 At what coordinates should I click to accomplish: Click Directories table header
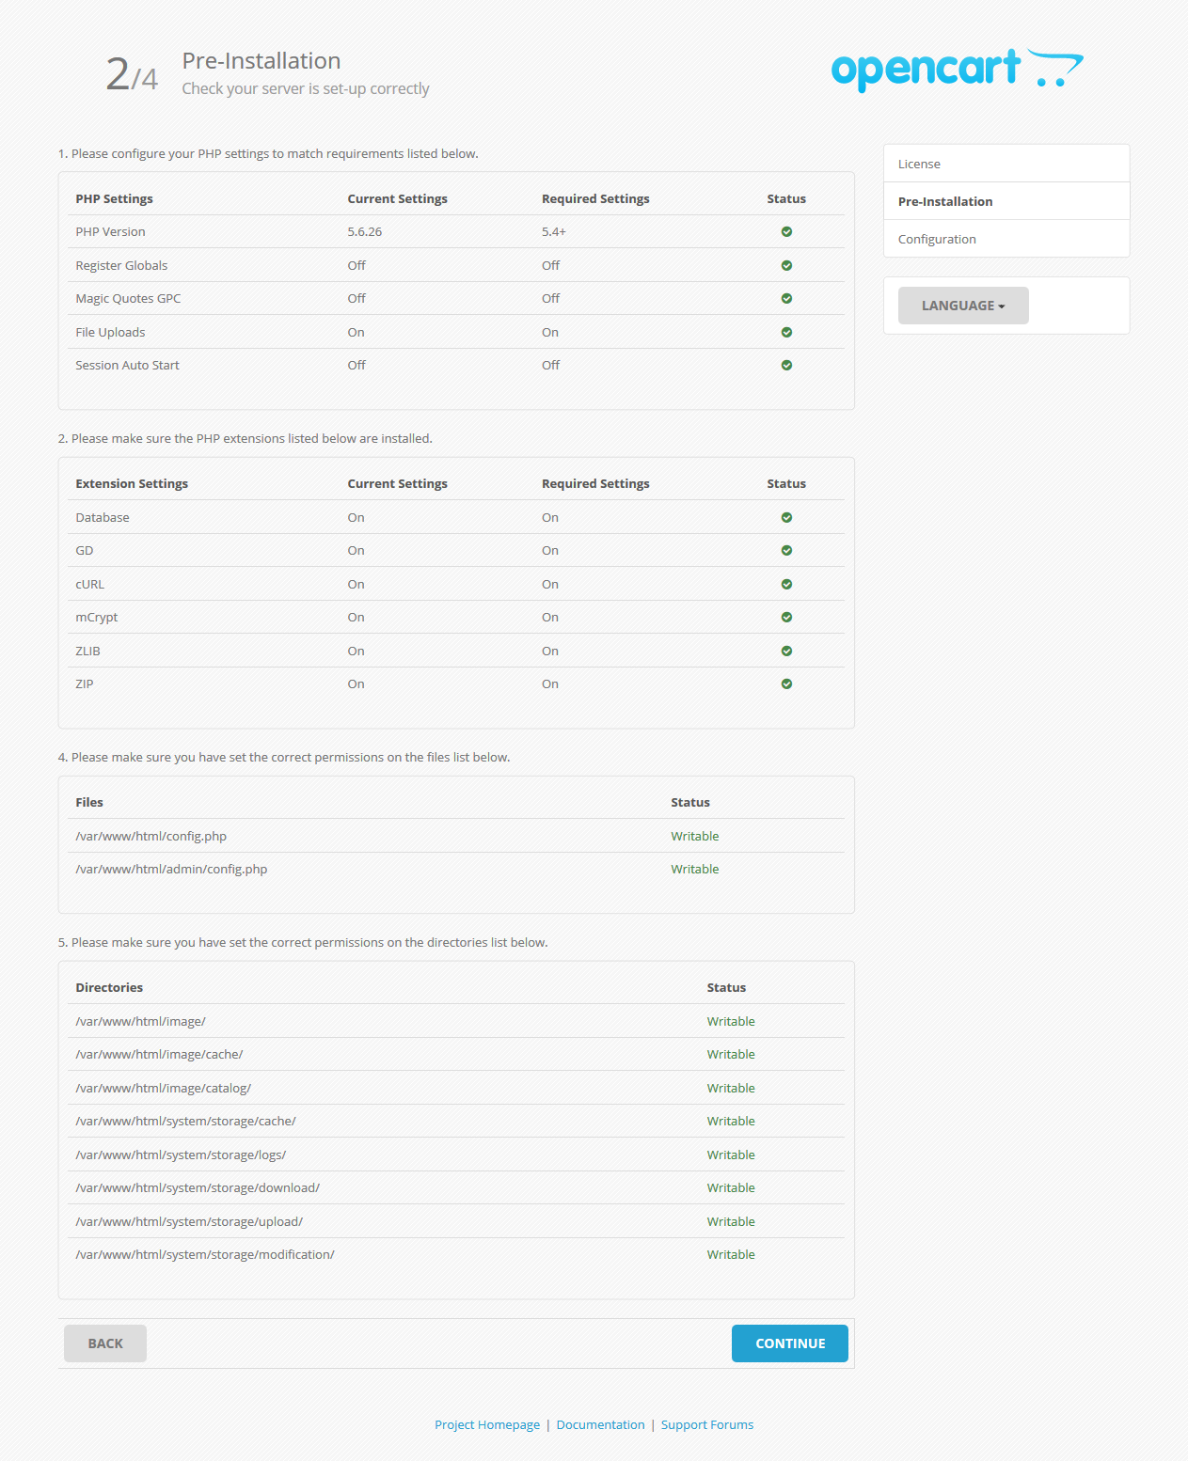pyautogui.click(x=109, y=988)
